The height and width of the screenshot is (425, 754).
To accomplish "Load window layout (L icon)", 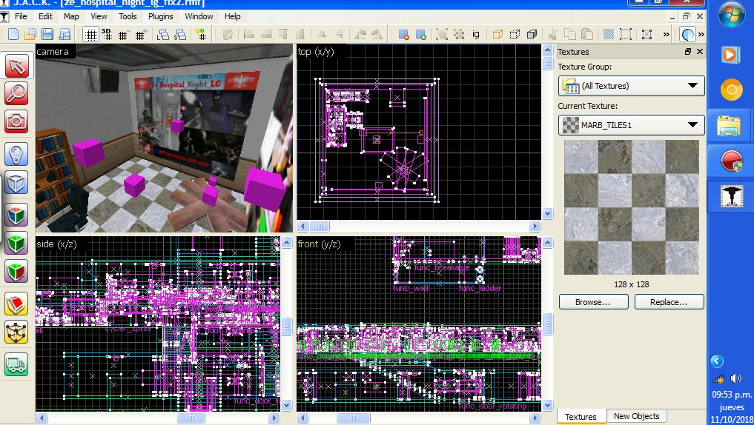I will (164, 34).
